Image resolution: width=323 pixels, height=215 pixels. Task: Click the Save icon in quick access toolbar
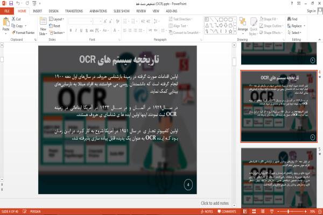[x=11, y=3]
